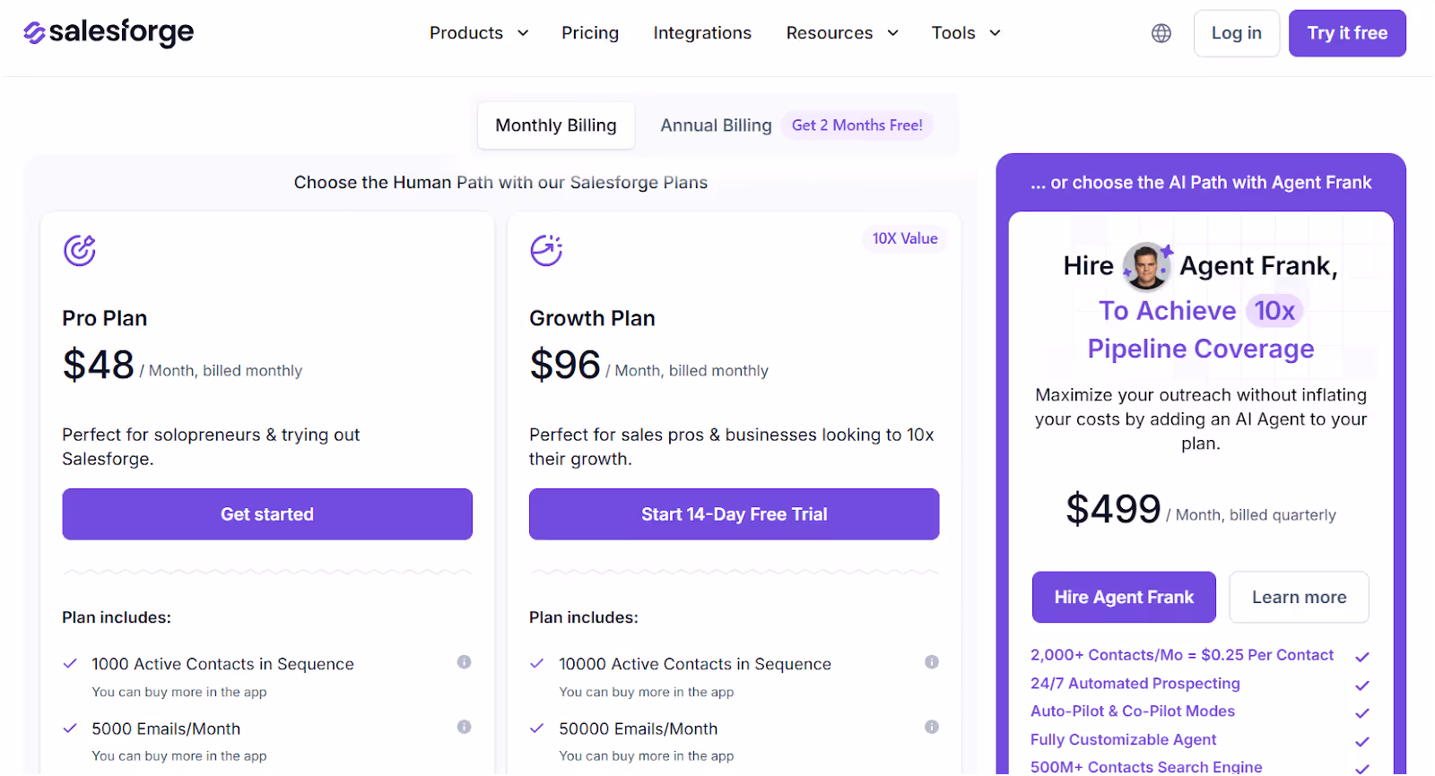The image size is (1435, 776).
Task: Click the $499 Agent Frank price
Action: [1113, 509]
